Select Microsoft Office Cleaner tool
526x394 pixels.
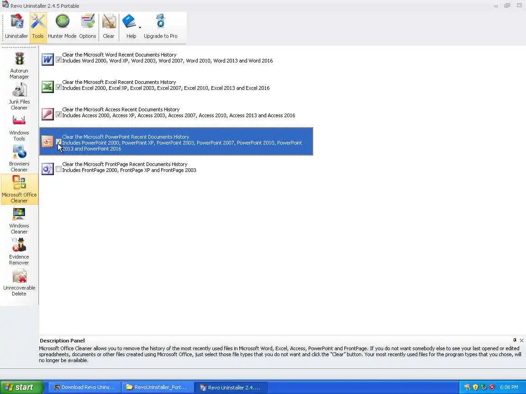(x=19, y=190)
